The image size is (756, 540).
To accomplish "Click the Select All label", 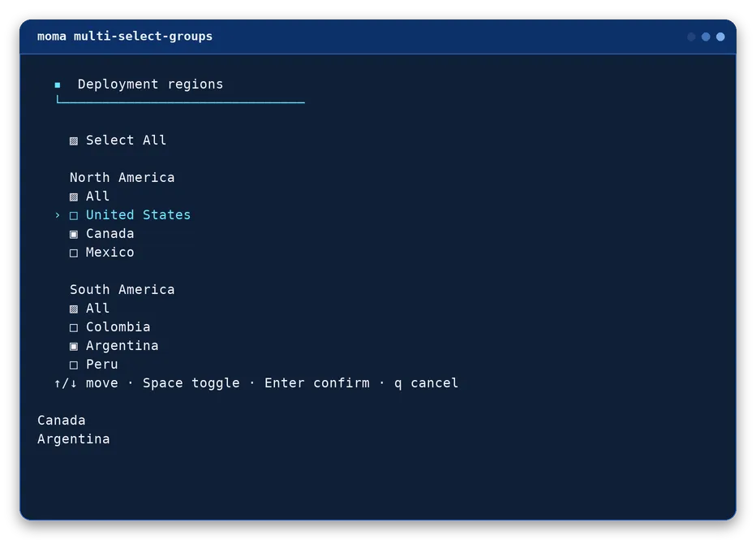I will pyautogui.click(x=127, y=140).
